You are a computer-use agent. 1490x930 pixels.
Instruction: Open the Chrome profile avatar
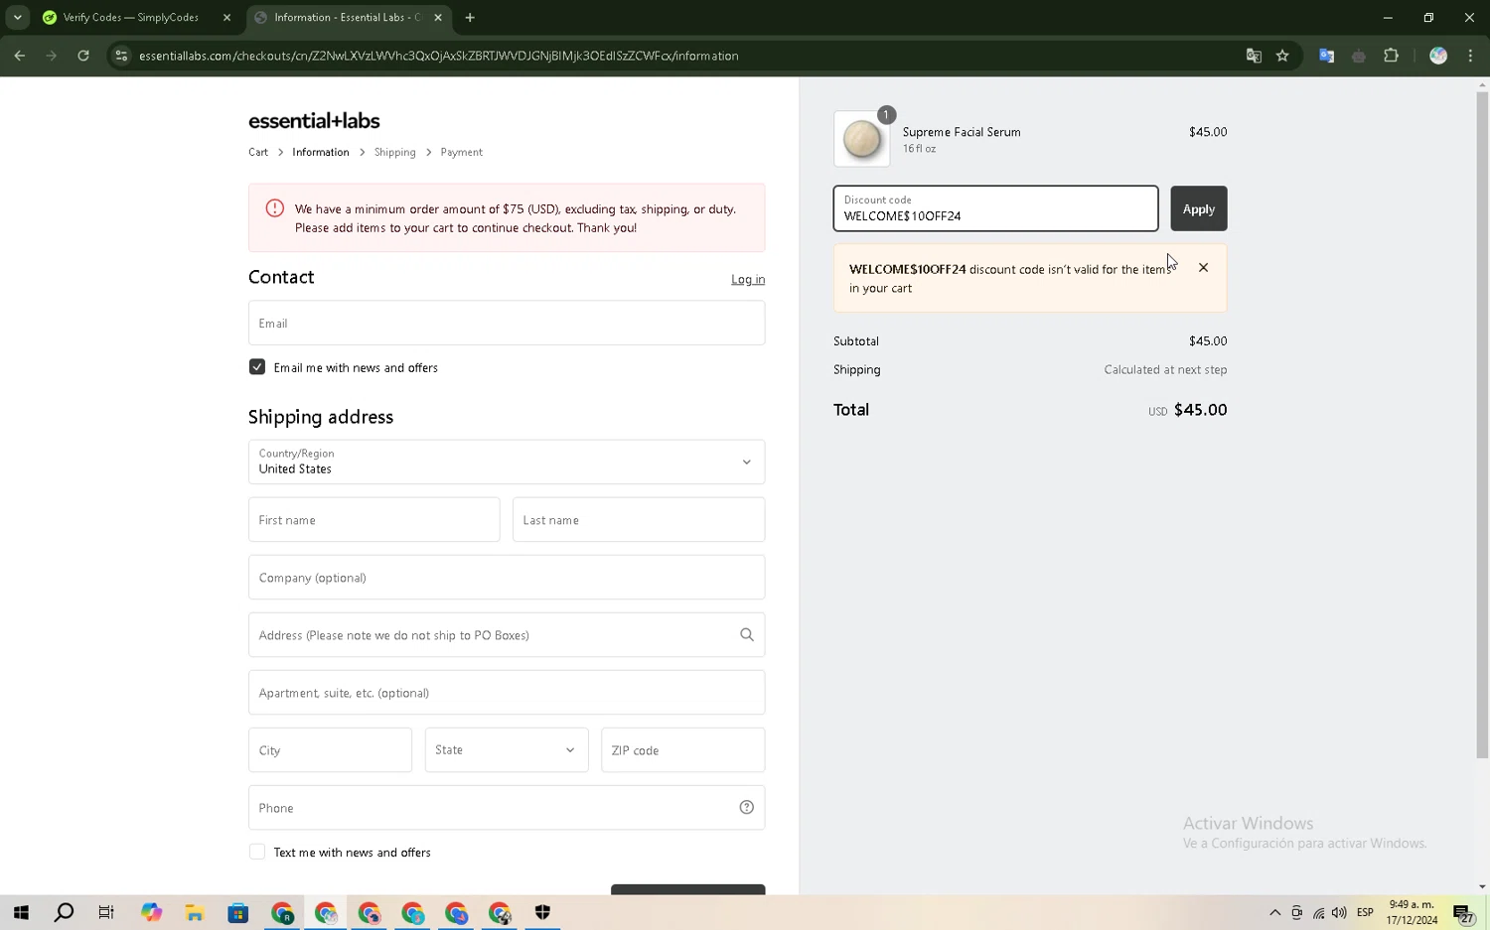click(1438, 56)
